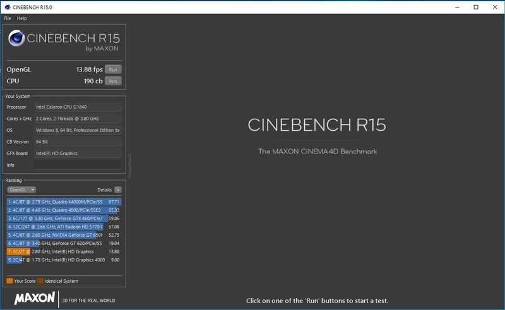The image size is (505, 310).
Task: Click the MAXON logo at bottom left
Action: 35,299
